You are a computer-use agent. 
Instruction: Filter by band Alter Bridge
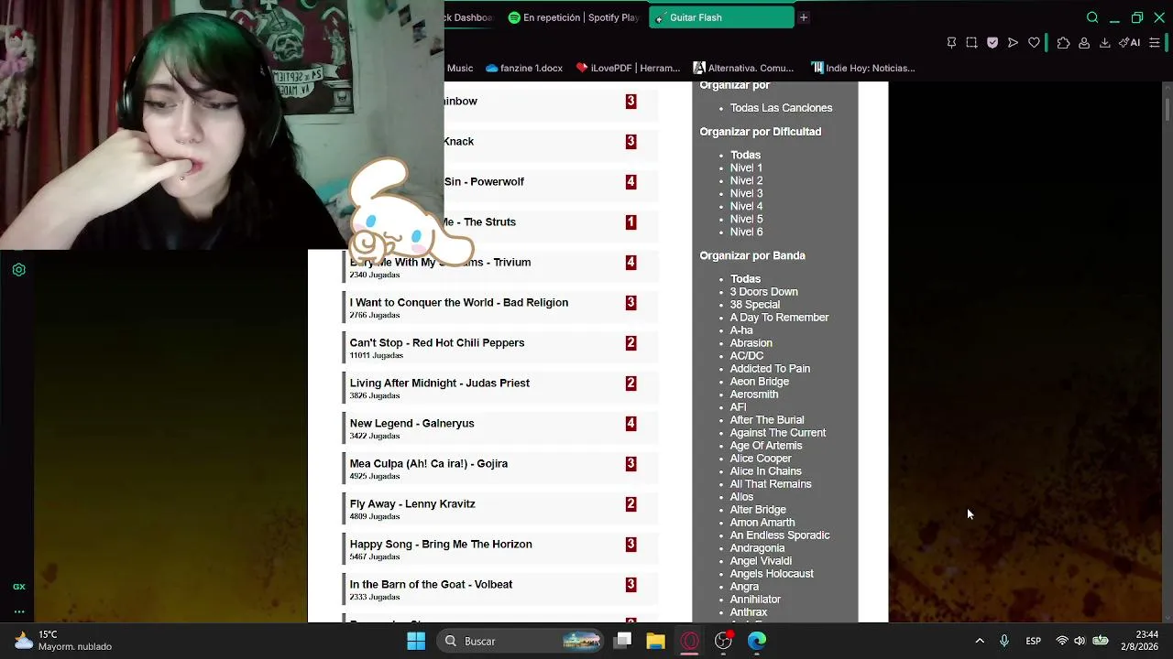click(758, 510)
